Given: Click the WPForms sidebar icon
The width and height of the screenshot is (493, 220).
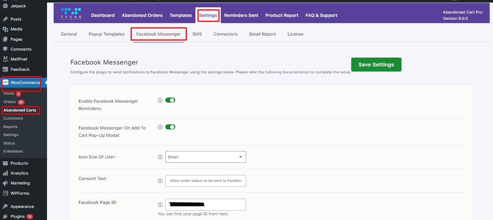Looking at the screenshot, I should (5, 193).
